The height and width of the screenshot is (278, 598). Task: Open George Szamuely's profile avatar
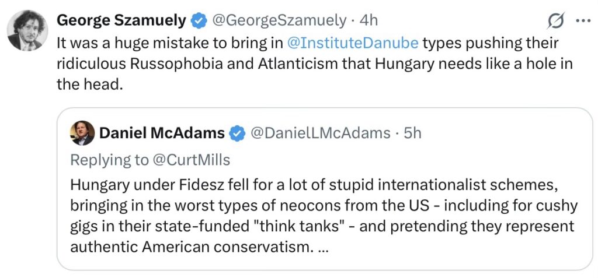click(25, 29)
